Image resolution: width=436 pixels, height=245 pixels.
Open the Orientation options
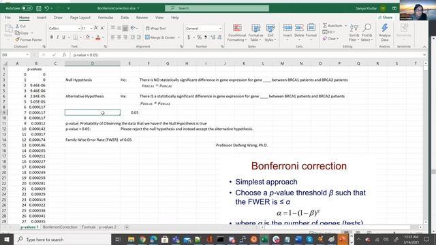click(134, 28)
